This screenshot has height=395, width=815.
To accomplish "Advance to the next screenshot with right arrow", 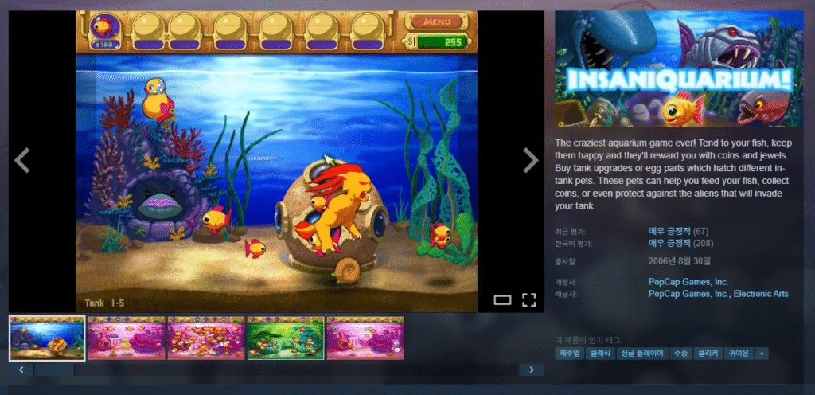I will point(530,160).
